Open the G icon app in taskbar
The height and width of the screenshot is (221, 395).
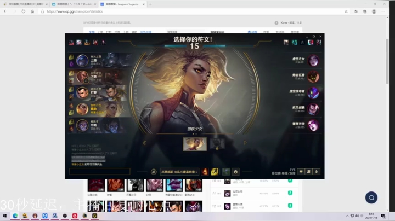tap(95, 216)
